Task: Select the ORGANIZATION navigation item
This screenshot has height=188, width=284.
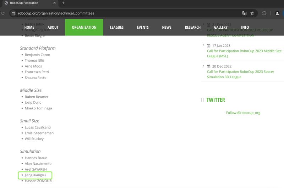Action: 84,27
